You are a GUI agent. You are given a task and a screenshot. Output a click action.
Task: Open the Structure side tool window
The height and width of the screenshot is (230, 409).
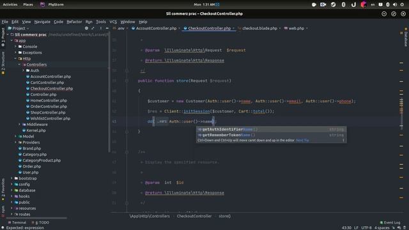click(x=3, y=63)
